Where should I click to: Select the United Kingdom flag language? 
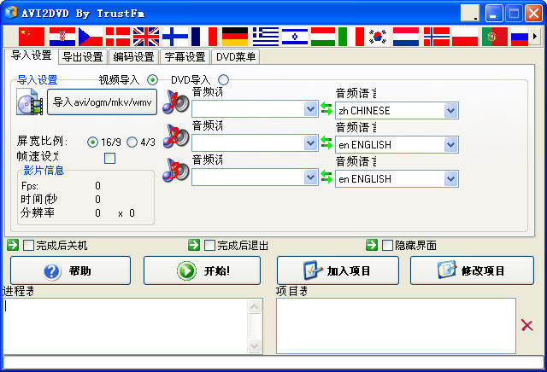pyautogui.click(x=146, y=37)
